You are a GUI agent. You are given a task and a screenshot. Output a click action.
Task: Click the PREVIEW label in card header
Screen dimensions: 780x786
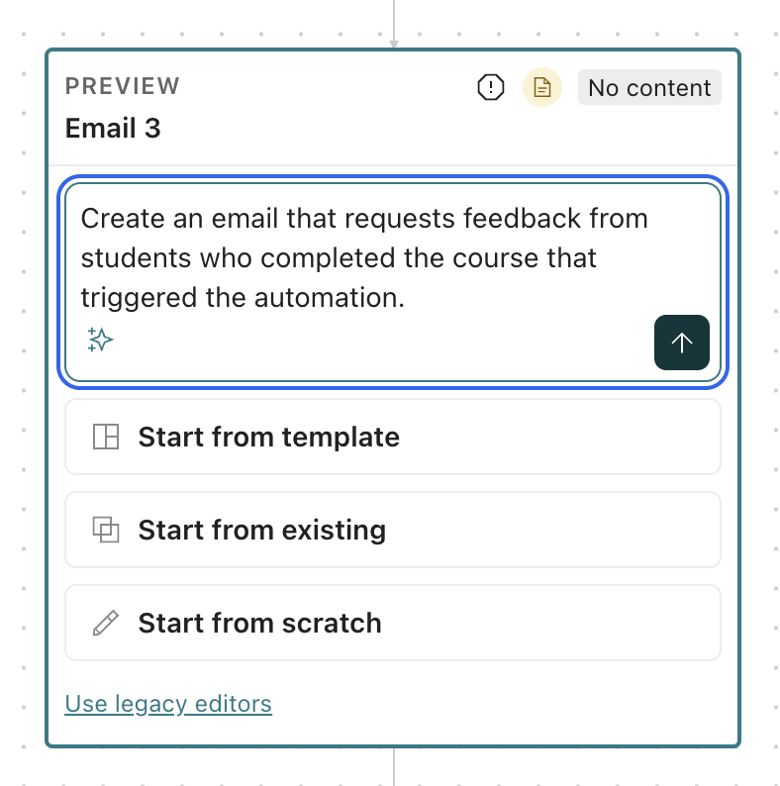pos(123,86)
